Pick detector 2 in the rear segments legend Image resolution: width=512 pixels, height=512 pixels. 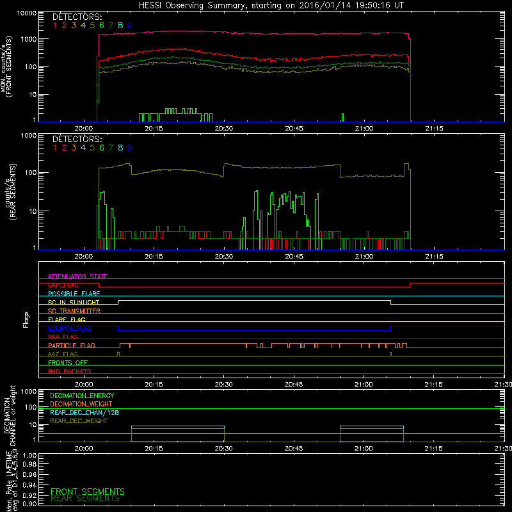pos(65,148)
